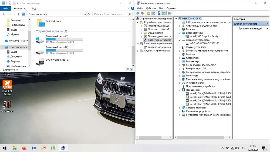The image size is (270, 152).
Task: Click the forward arrow in Computer Management toolbar
Action: tap(142, 13)
